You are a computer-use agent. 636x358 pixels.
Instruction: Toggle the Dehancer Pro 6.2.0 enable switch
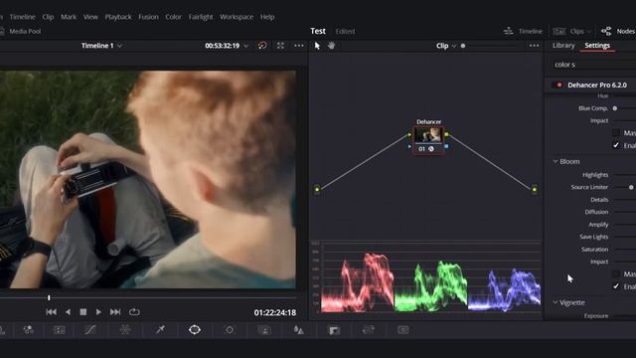tap(557, 85)
